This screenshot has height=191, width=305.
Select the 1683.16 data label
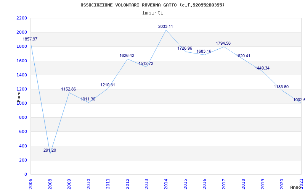tap(204, 52)
